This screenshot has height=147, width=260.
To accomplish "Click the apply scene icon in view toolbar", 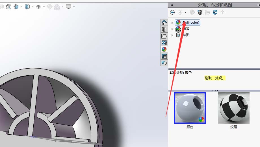I will pyautogui.click(x=57, y=7).
